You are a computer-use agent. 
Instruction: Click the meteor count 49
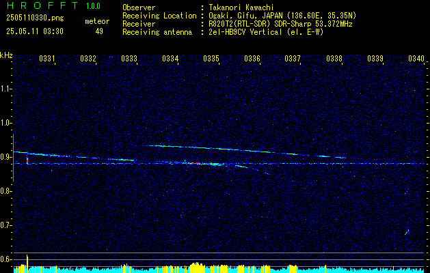(x=99, y=31)
